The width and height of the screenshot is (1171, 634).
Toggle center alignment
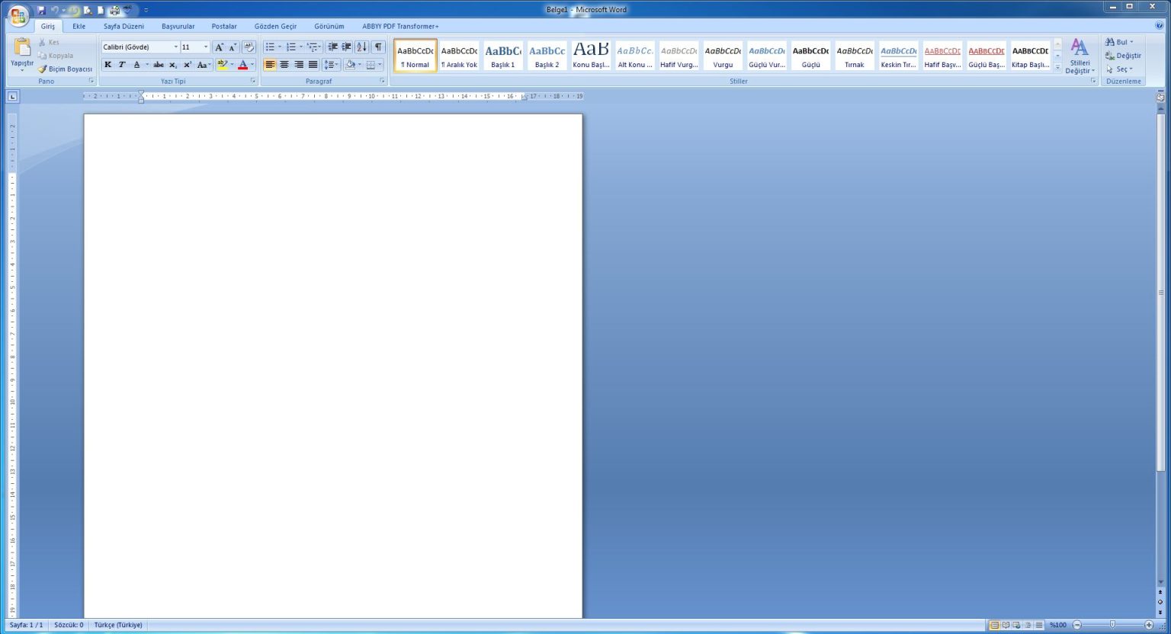[x=284, y=65]
